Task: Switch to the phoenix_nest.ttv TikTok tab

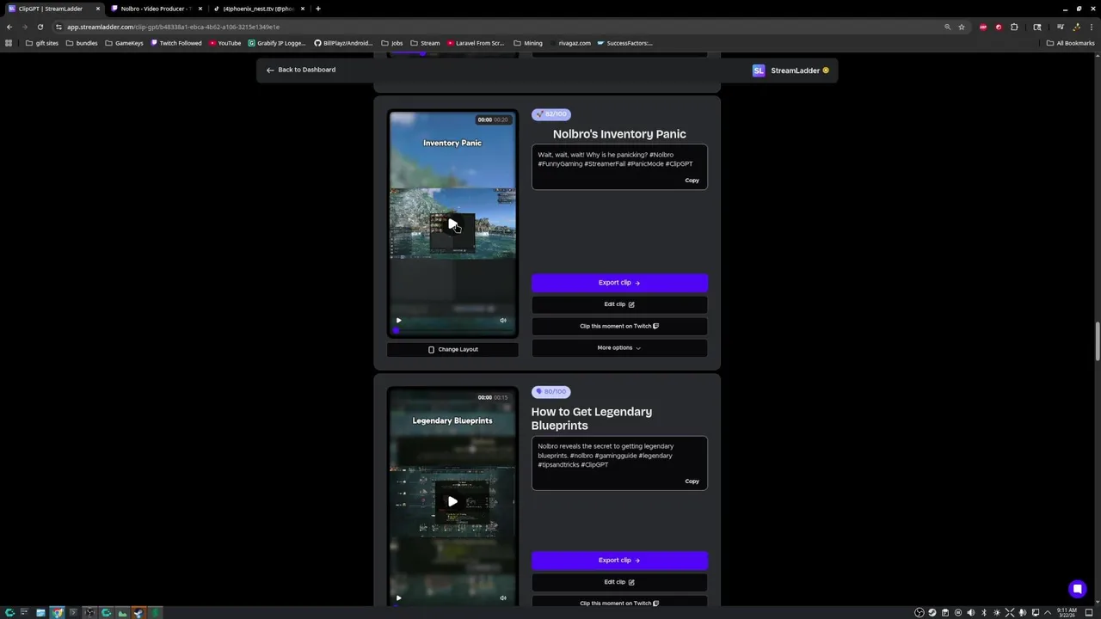Action: pyautogui.click(x=258, y=9)
